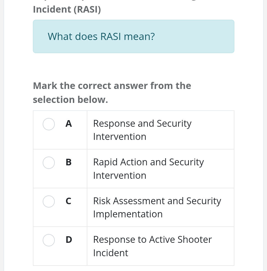
Task: Click the 'Mark the correct answer' instruction text
Action: [112, 92]
